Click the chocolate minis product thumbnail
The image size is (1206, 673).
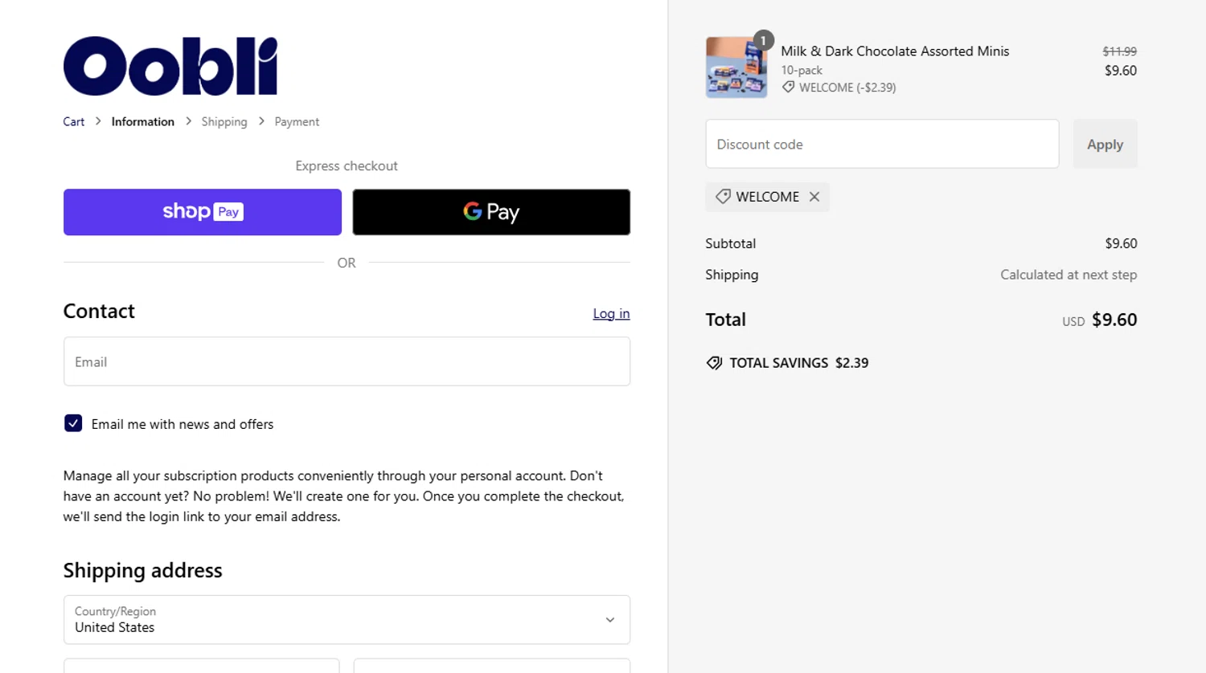736,67
